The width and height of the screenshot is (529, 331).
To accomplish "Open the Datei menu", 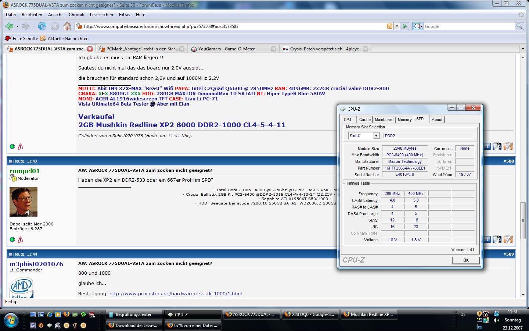I will click(11, 15).
